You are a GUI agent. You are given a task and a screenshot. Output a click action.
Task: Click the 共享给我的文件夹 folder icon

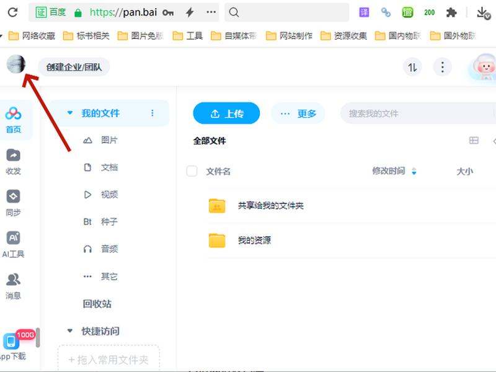(x=217, y=206)
